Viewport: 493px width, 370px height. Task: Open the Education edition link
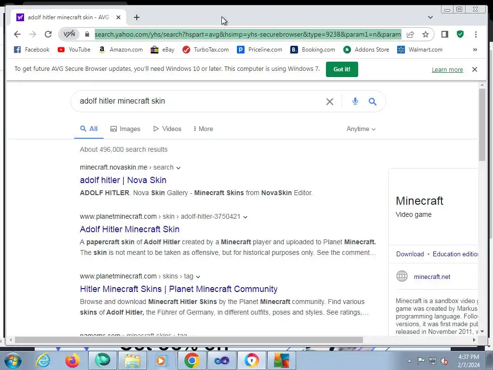(455, 254)
